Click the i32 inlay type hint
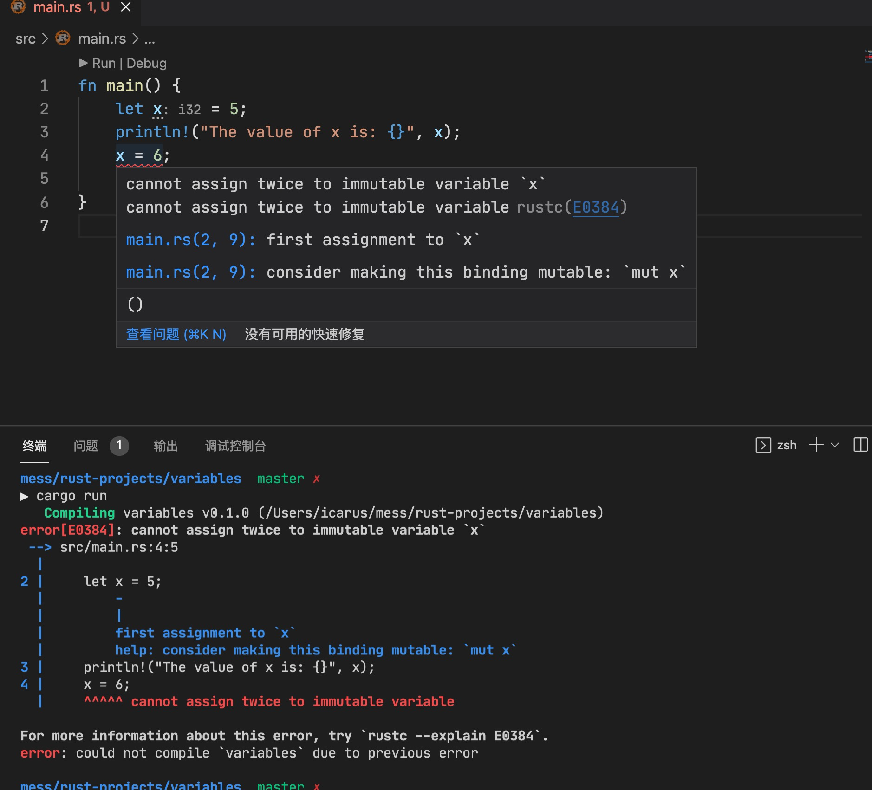This screenshot has height=790, width=872. point(189,110)
